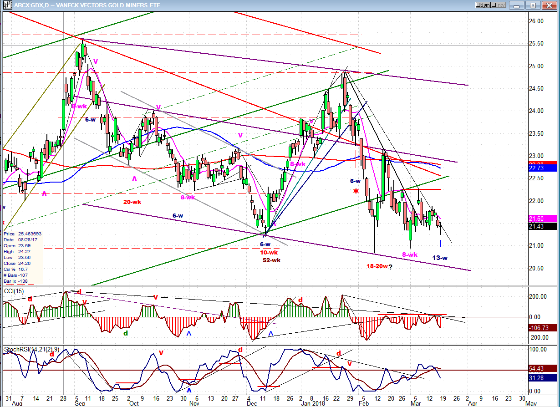Close the GDX chart window
This screenshot has width=560, height=407.
tap(549, 5)
